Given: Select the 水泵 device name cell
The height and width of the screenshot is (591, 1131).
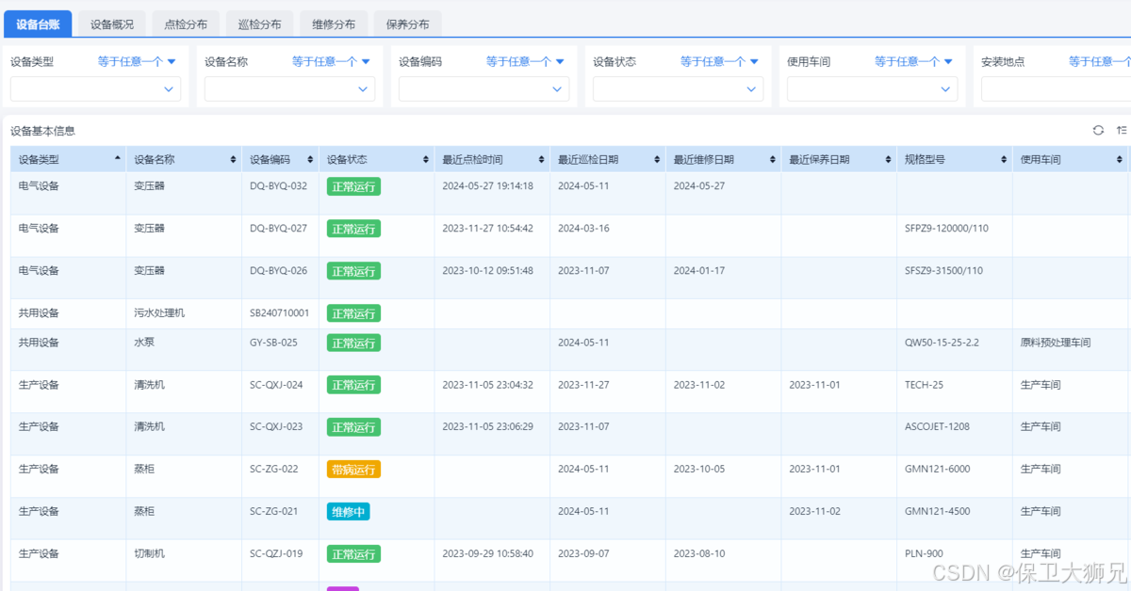Looking at the screenshot, I should [x=183, y=349].
